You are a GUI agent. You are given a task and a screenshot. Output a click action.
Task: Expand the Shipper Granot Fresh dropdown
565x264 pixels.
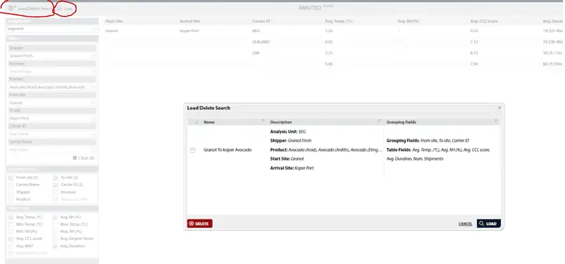point(52,56)
